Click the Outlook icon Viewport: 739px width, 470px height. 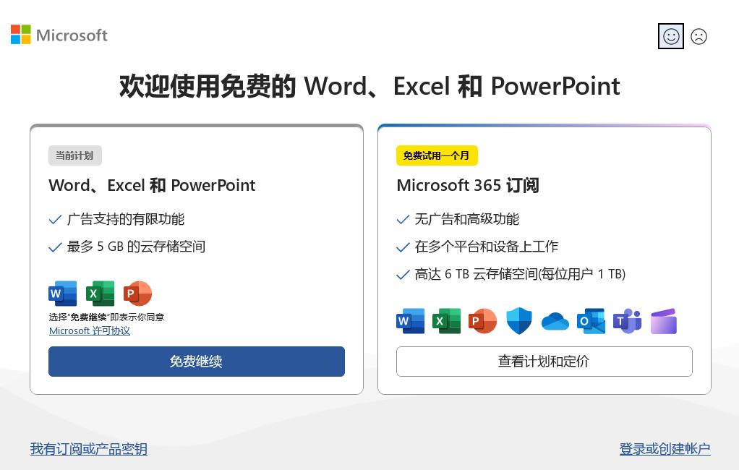(x=591, y=321)
